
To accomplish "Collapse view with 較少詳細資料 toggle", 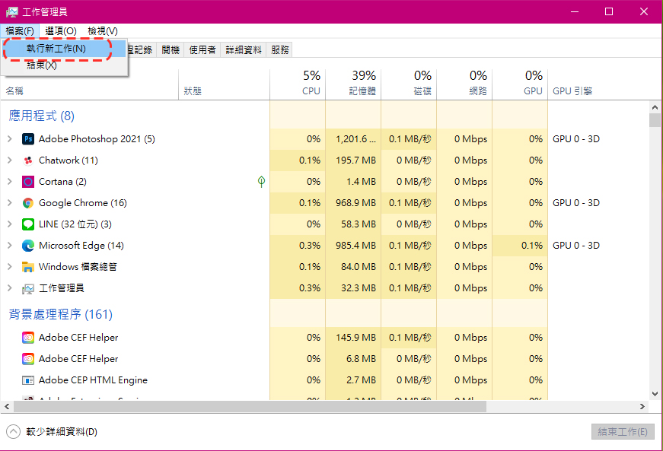I will pos(14,432).
